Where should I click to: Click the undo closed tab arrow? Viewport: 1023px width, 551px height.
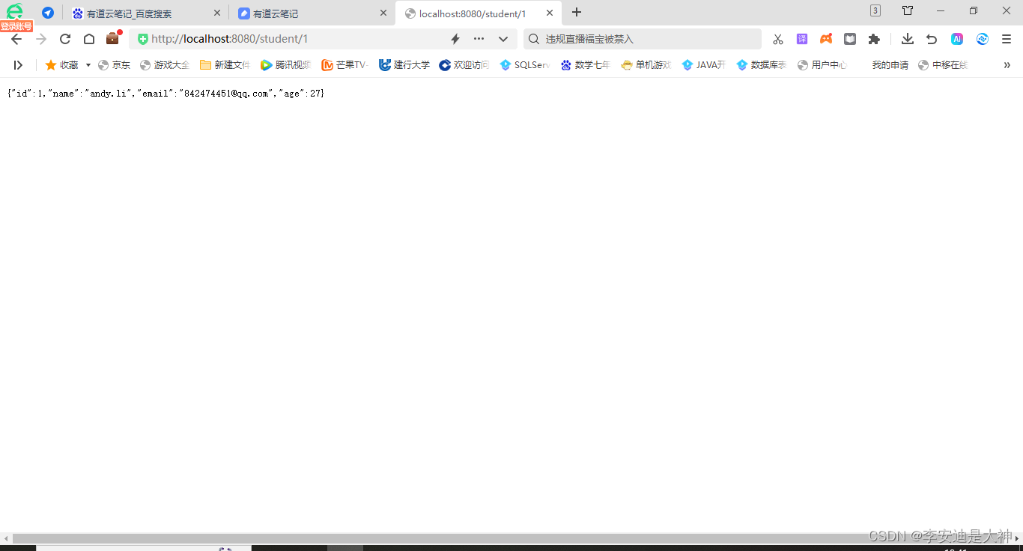click(x=932, y=39)
